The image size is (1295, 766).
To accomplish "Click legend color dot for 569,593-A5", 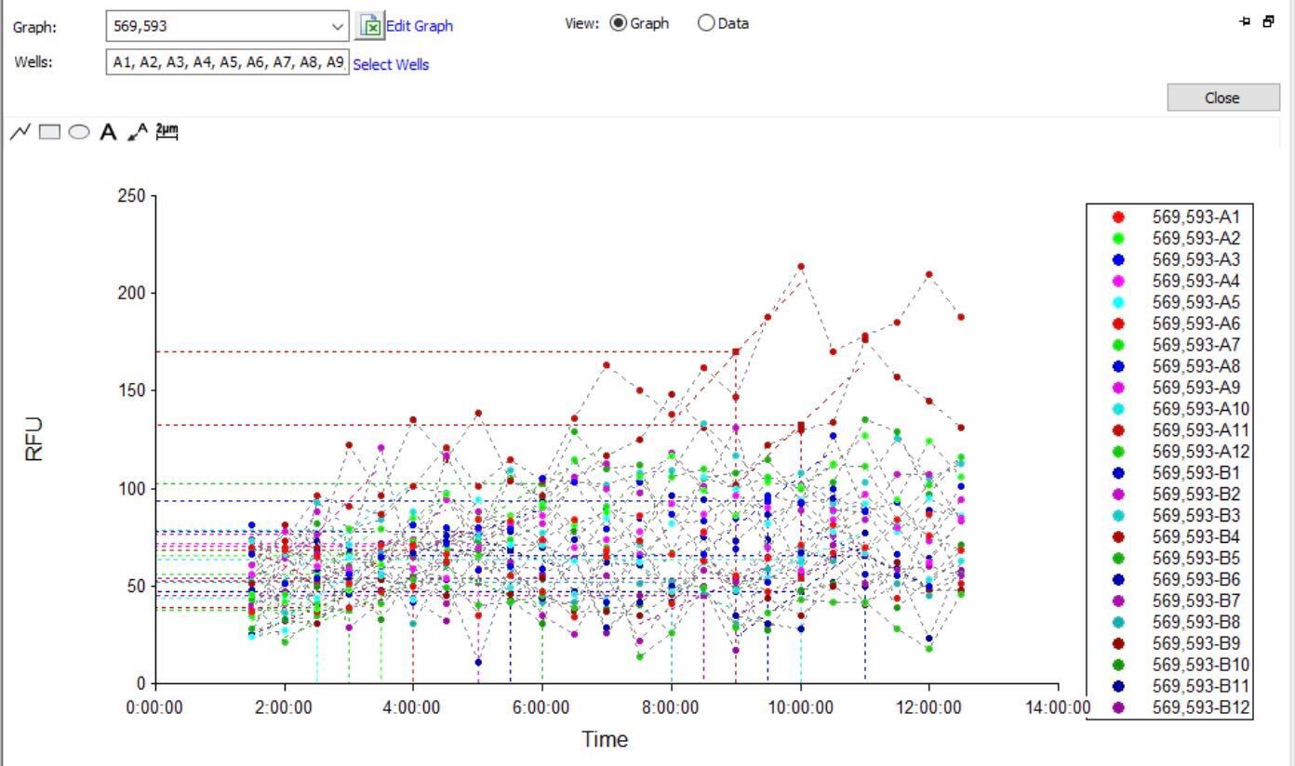I will 1118,302.
